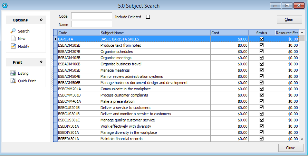Click the Quick Print preview icon
Viewport: 308px width, 156px height.
pos(13,81)
